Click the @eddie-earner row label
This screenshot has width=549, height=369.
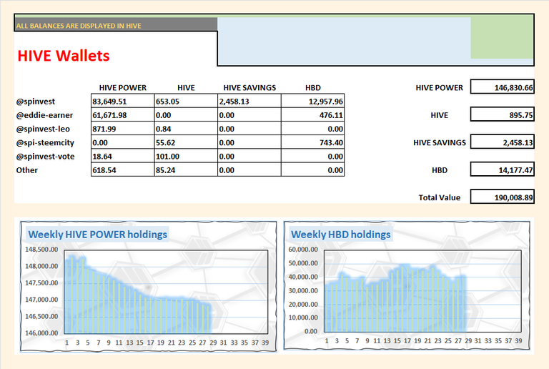[44, 115]
